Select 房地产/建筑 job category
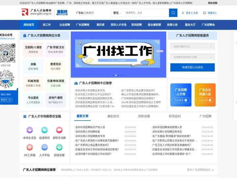This screenshot has width=237, height=178. (x=56, y=100)
